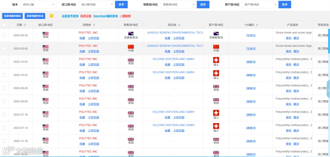Click 立即挖掘 under buyer in 2023-07-16 row
This screenshot has width=330, height=157.
pyautogui.click(x=94, y=117)
